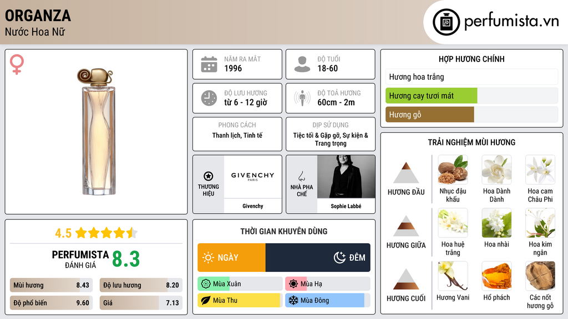The image size is (568, 319).
Task: Click the Perfumista score 8.3
Action: (x=126, y=259)
